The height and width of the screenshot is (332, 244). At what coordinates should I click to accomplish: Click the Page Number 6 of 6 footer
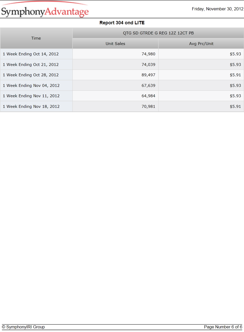pyautogui.click(x=223, y=327)
